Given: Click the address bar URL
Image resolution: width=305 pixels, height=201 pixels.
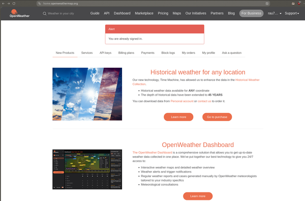Looking at the screenshot, I should pos(60,4).
